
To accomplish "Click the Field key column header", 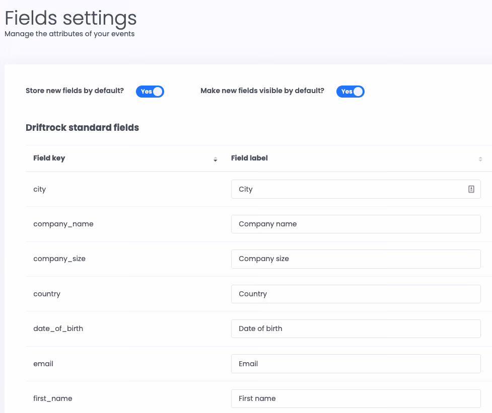I will pos(49,158).
